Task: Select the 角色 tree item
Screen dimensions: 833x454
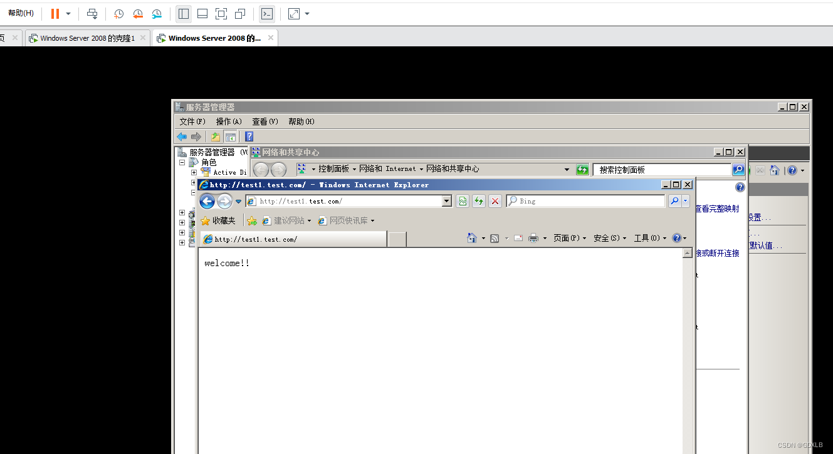Action: [x=209, y=162]
